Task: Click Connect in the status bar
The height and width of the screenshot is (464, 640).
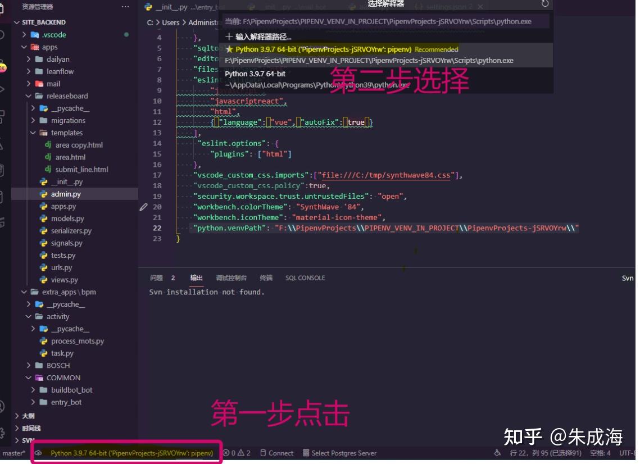Action: pos(280,453)
